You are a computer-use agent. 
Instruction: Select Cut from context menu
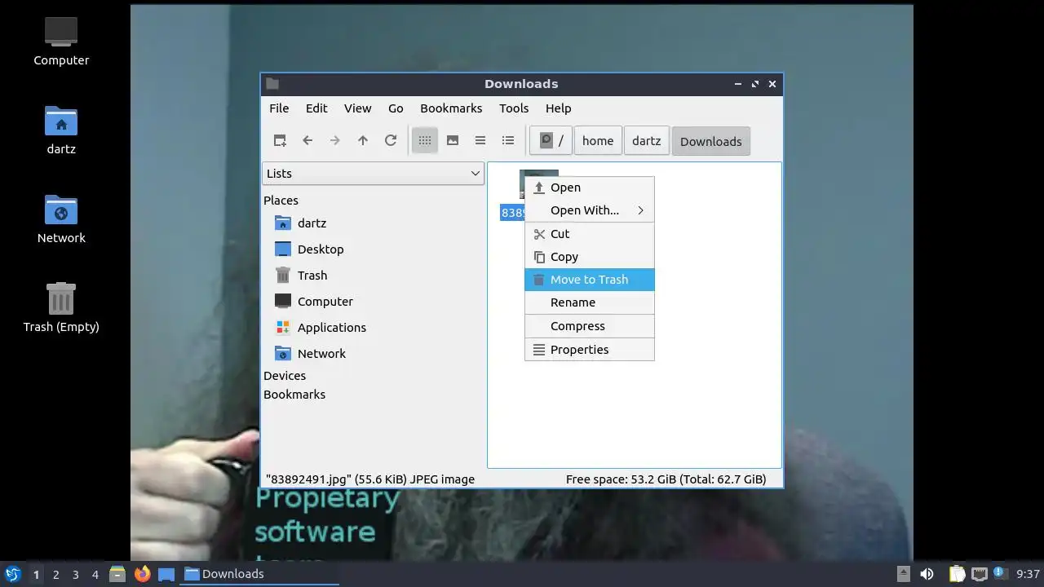pyautogui.click(x=589, y=234)
